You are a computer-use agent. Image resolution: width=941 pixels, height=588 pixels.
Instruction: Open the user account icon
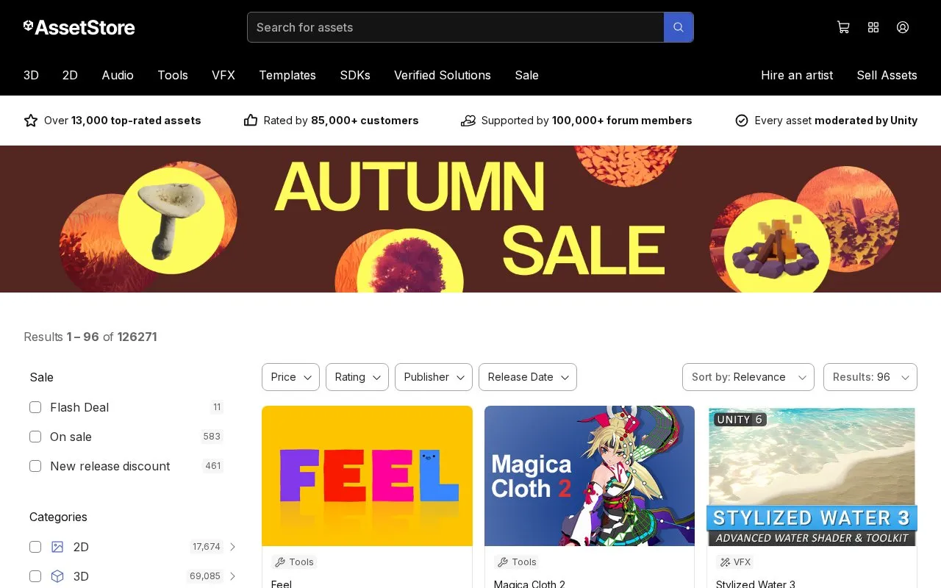coord(903,27)
